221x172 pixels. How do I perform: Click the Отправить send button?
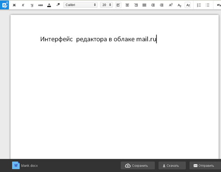pyautogui.click(x=205, y=165)
